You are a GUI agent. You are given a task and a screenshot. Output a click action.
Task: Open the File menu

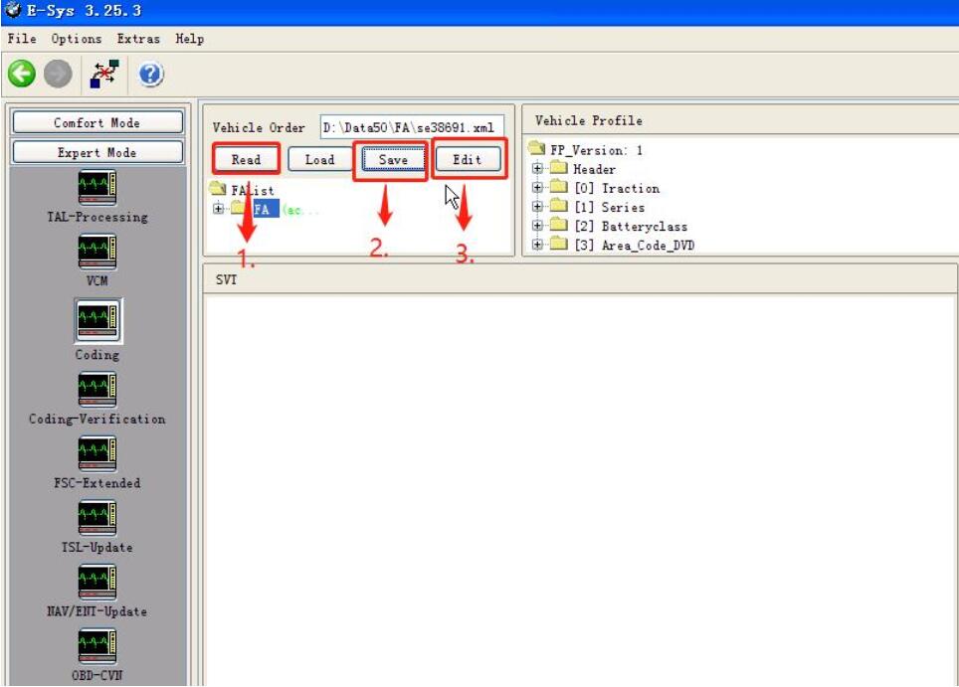22,39
